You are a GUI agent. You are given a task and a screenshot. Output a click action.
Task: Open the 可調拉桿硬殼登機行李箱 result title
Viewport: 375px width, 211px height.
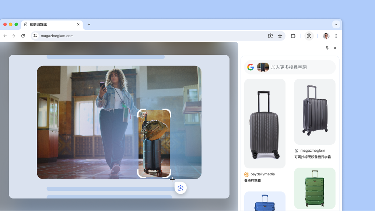(x=313, y=157)
